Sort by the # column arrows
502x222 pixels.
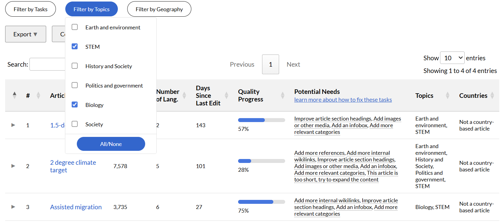coord(38,95)
